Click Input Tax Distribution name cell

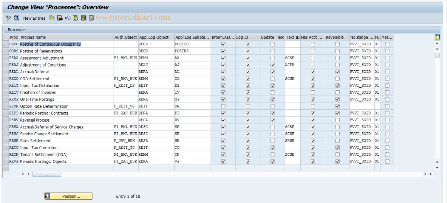point(67,86)
